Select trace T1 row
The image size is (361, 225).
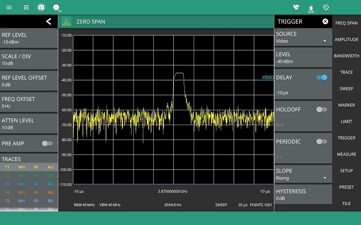29,167
